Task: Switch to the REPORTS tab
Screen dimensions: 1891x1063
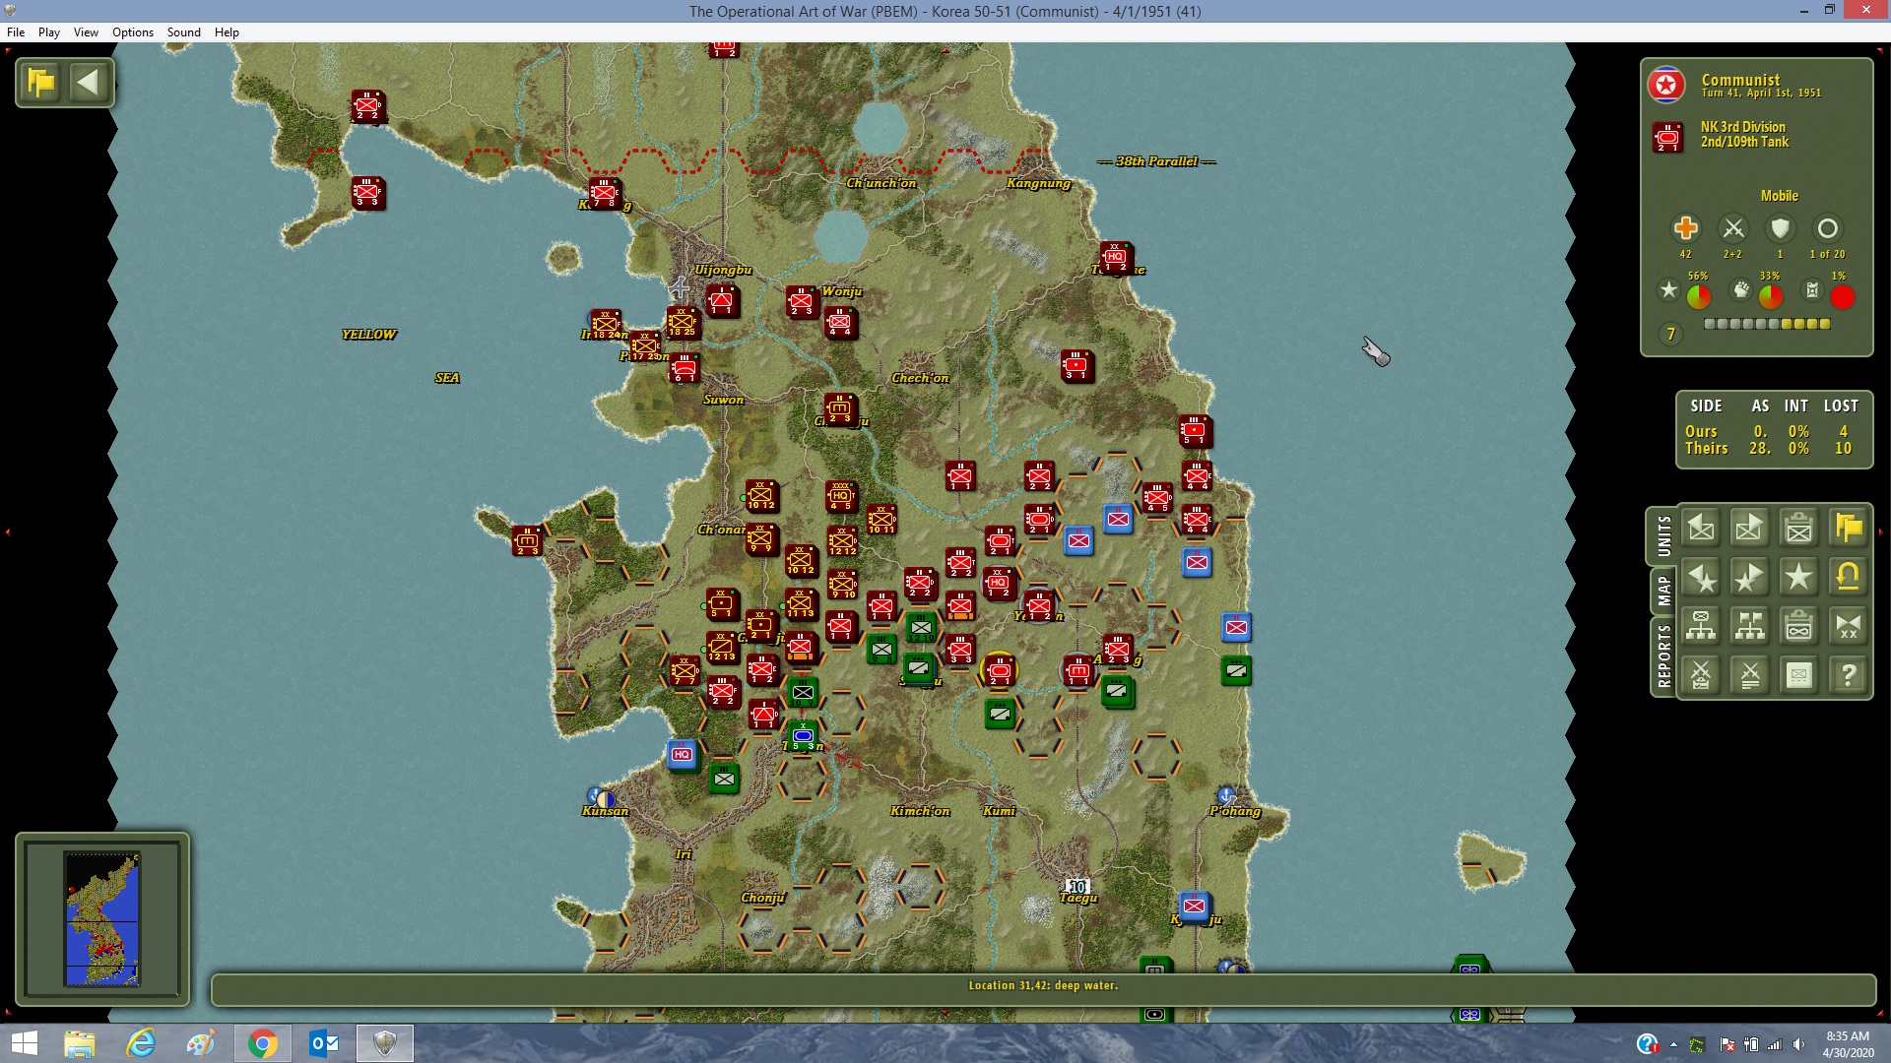Action: [1663, 656]
